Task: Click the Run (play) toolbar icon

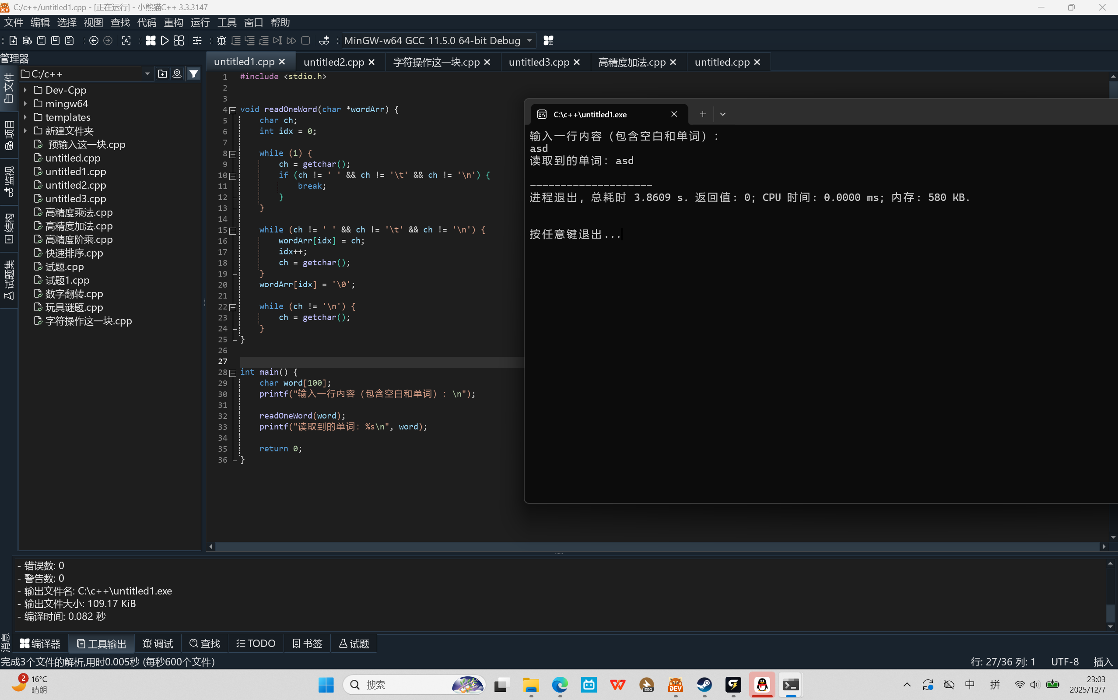Action: 164,41
